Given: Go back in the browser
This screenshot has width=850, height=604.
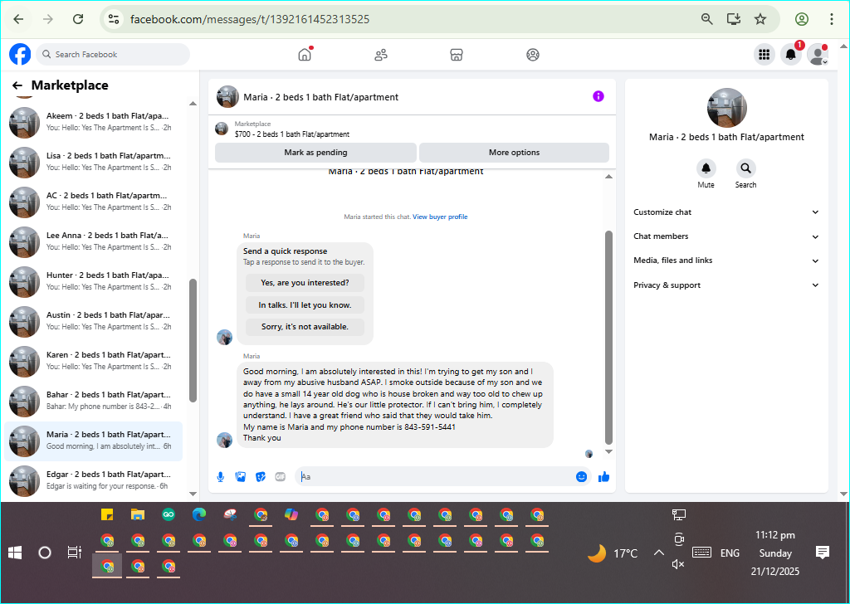Looking at the screenshot, I should pos(18,20).
